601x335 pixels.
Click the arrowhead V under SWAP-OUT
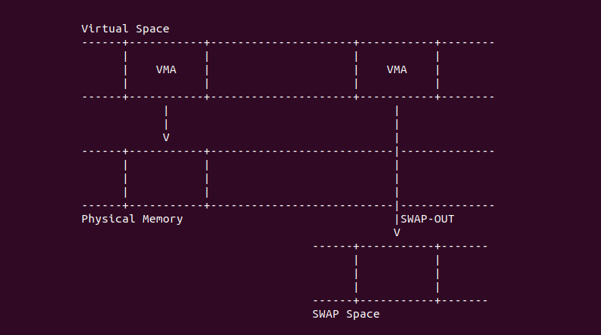click(x=397, y=232)
